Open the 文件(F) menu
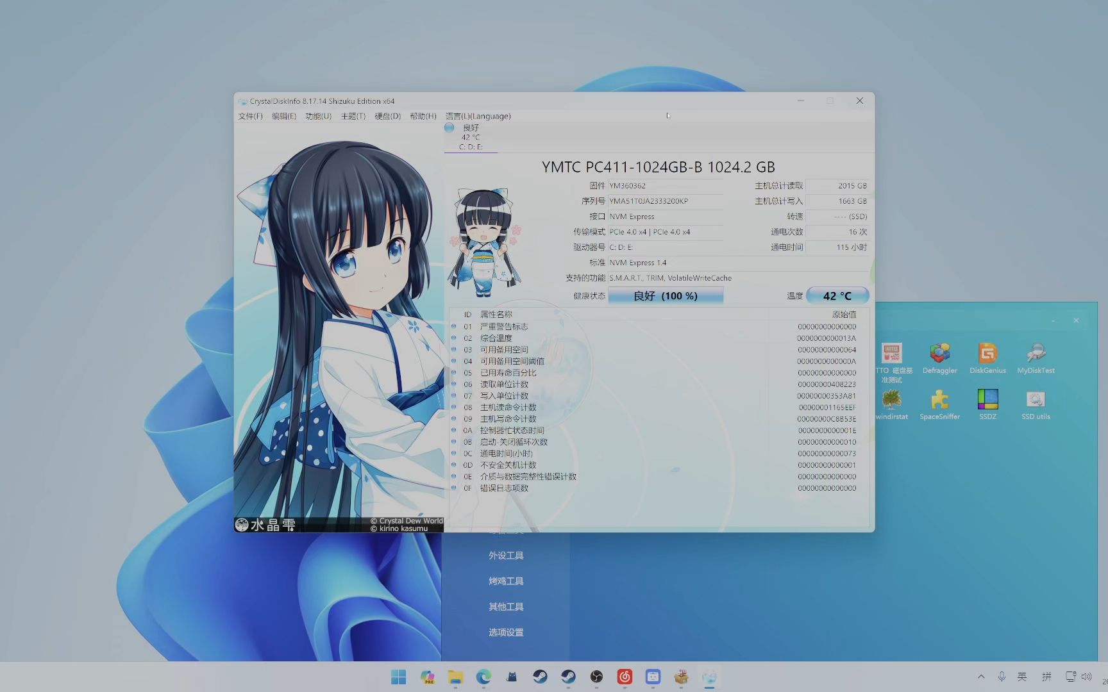The height and width of the screenshot is (692, 1108). tap(250, 116)
